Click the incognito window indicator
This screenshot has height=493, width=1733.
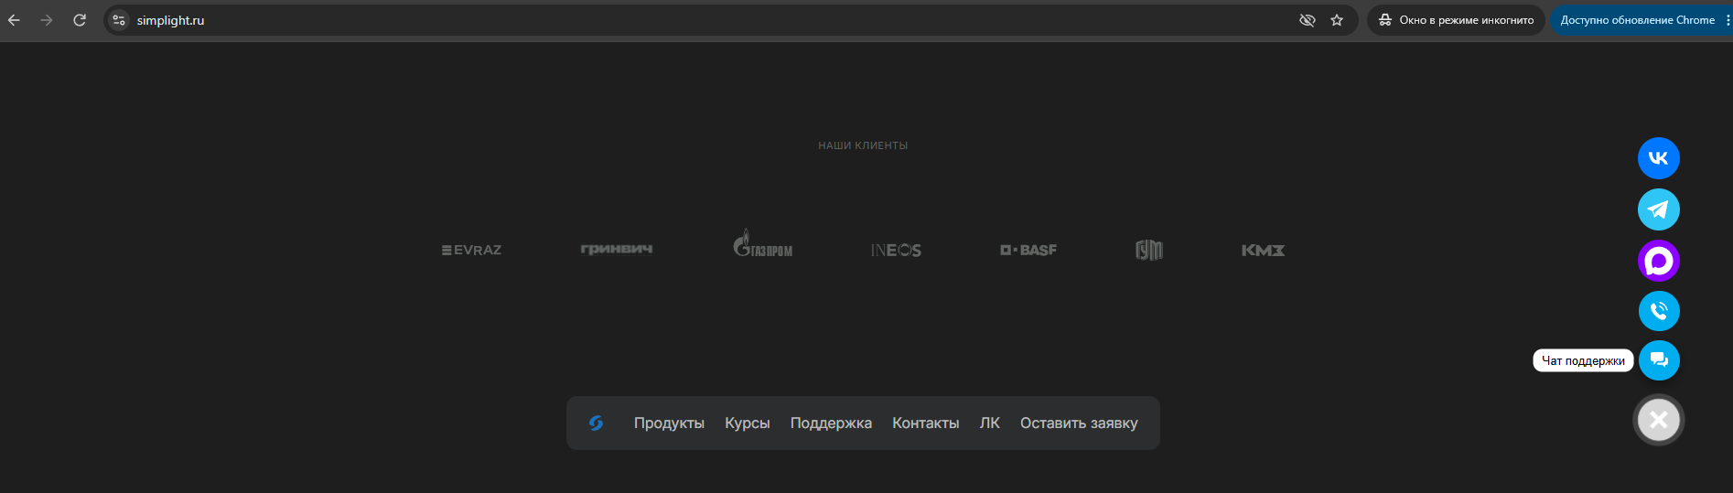click(1456, 20)
